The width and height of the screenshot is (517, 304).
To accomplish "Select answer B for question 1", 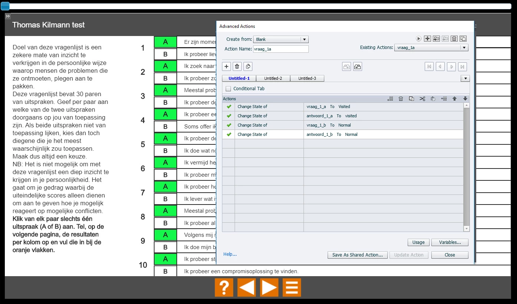I will tap(165, 54).
